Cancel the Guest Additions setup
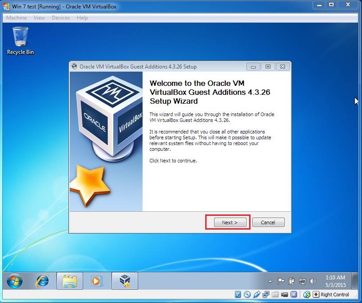Image resolution: width=362 pixels, height=303 pixels. (x=268, y=222)
